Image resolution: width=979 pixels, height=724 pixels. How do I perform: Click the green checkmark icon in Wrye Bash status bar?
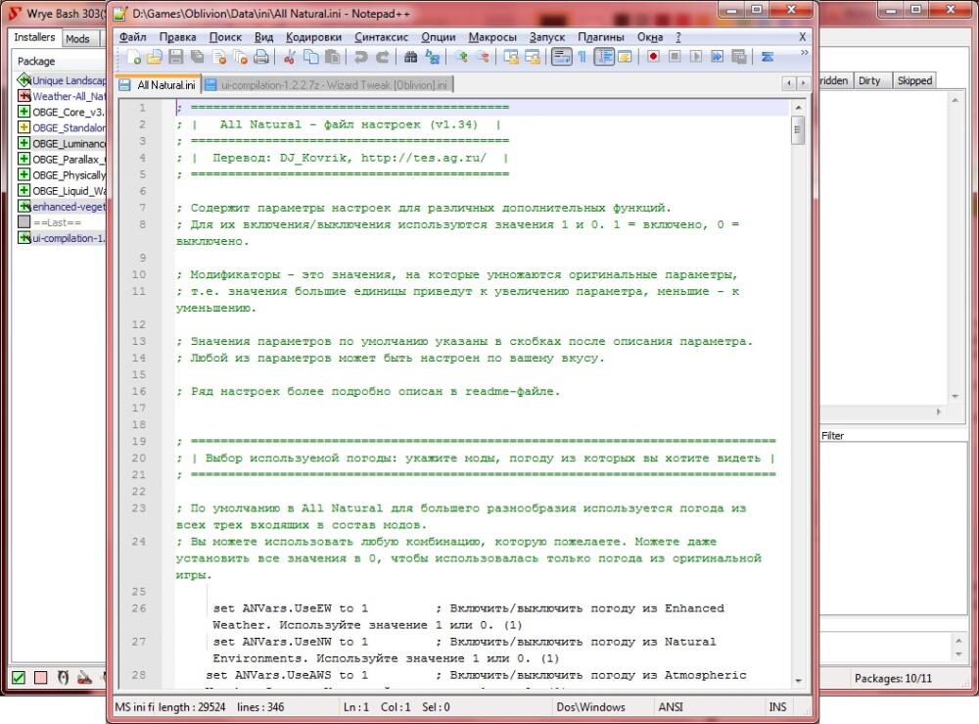[19, 678]
